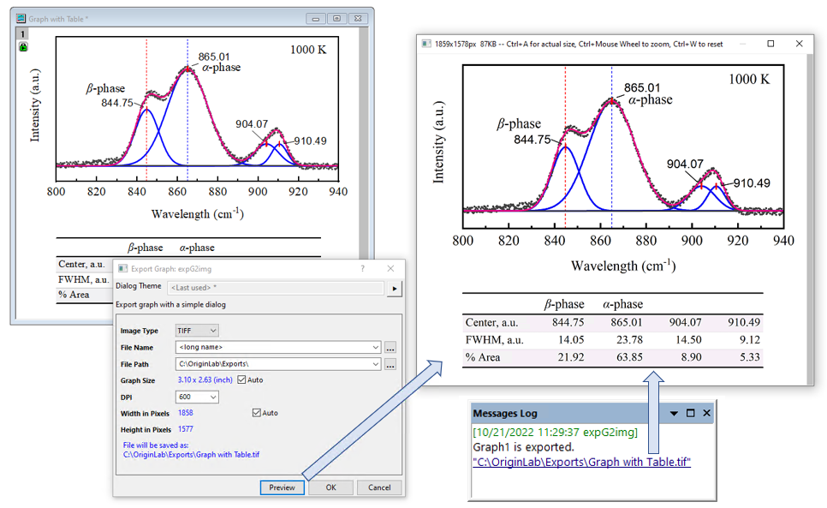Image resolution: width=827 pixels, height=508 pixels.
Task: Open exported Graph with Table.tif link
Action: (x=581, y=462)
